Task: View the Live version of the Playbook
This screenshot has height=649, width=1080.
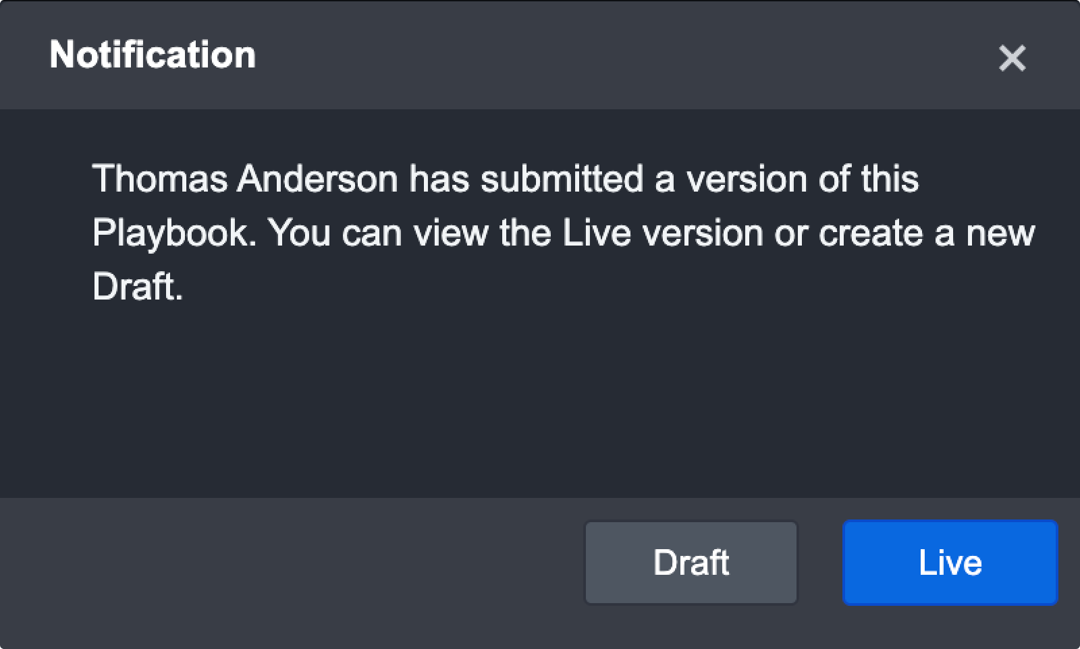Action: (950, 563)
